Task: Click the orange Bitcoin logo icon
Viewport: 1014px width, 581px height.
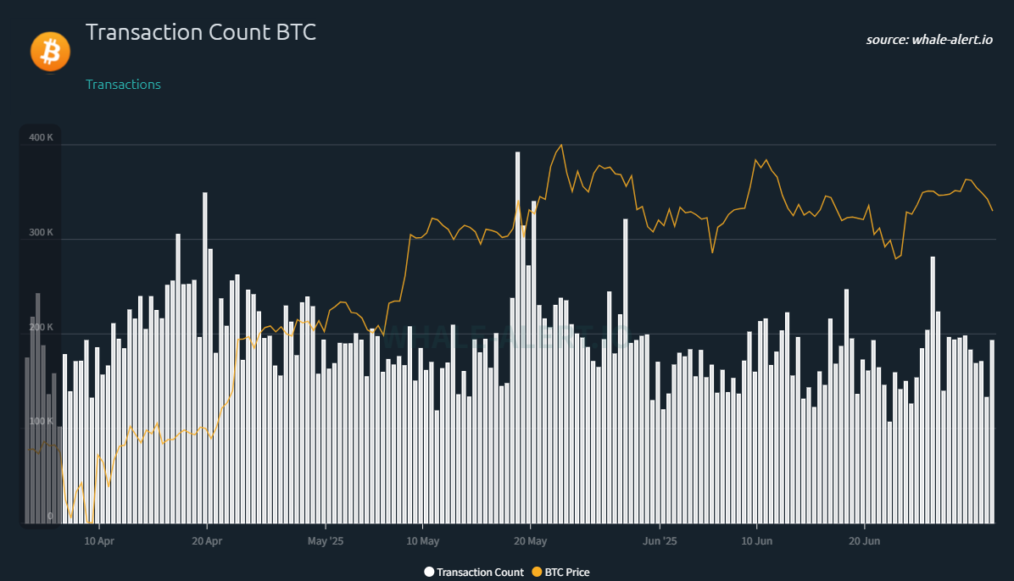Action: pos(50,52)
